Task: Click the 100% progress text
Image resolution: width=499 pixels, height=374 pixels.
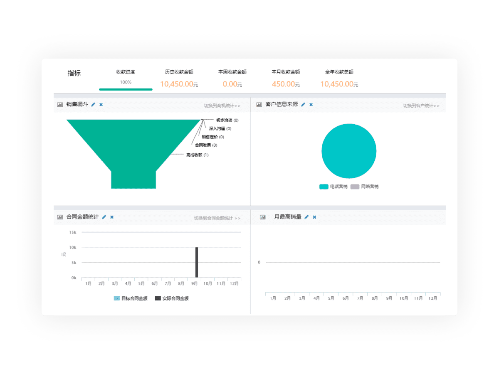Action: coord(126,82)
